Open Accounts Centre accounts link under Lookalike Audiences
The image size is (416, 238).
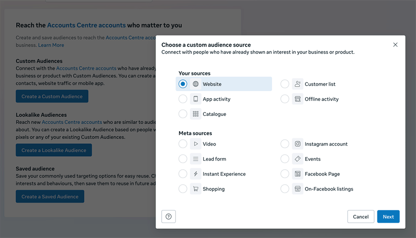point(72,122)
